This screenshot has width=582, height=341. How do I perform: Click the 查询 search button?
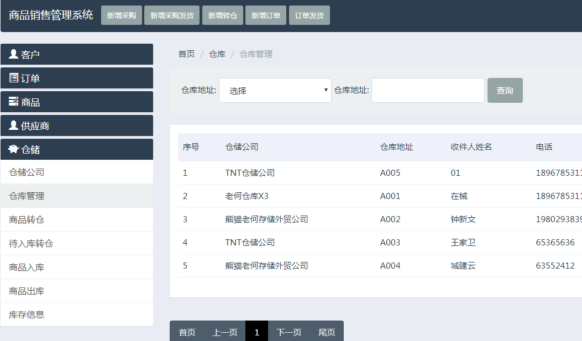[505, 91]
